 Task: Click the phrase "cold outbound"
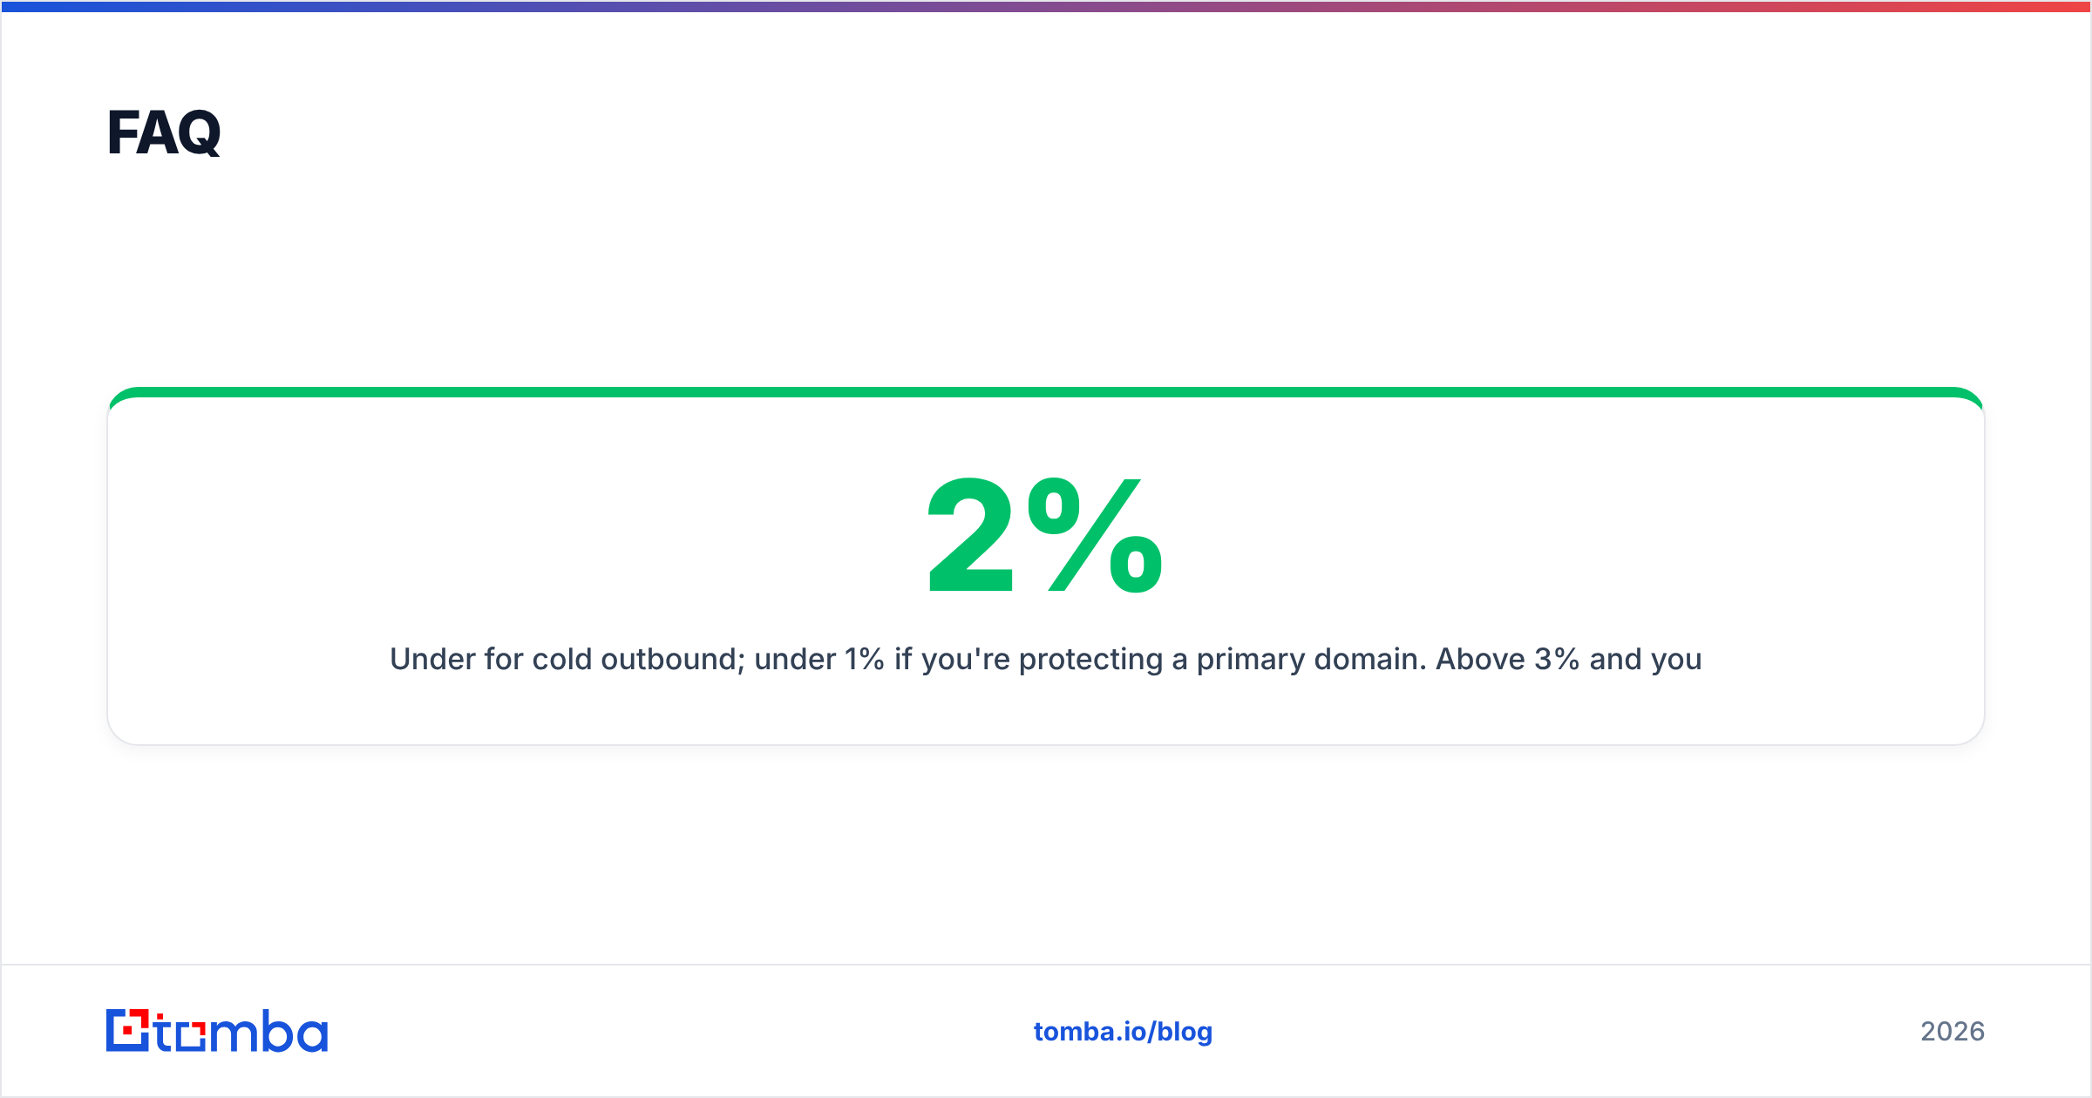(x=638, y=660)
